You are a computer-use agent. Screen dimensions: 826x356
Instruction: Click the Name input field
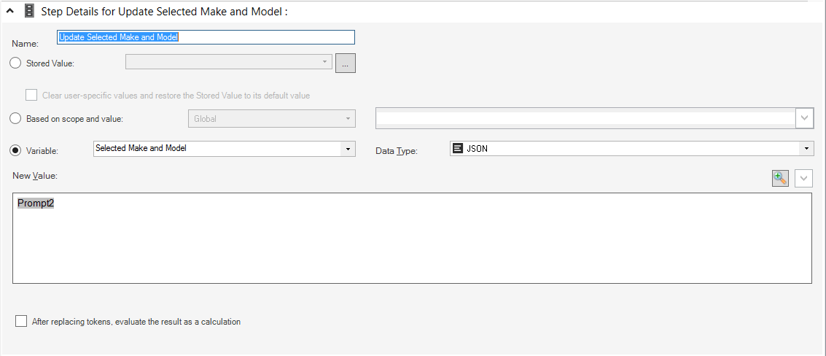point(206,37)
